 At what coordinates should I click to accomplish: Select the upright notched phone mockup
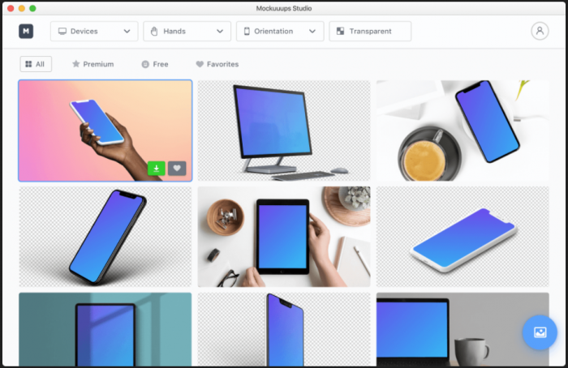(x=284, y=329)
